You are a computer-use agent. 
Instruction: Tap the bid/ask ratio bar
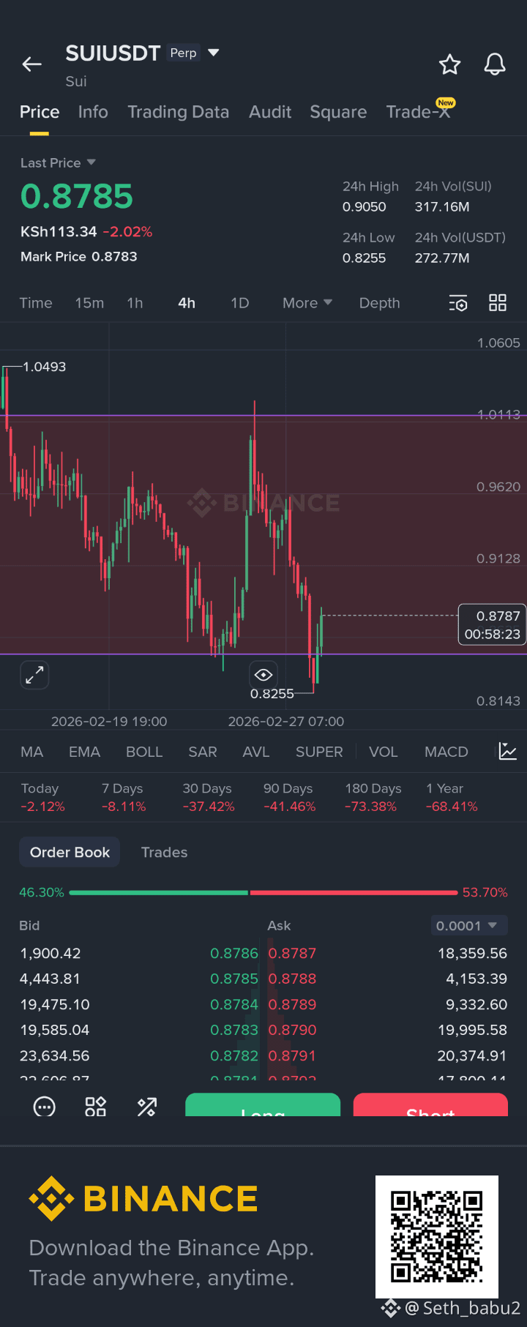click(x=263, y=892)
